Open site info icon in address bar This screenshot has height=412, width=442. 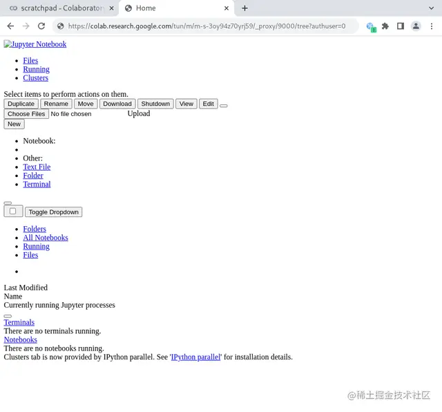60,26
